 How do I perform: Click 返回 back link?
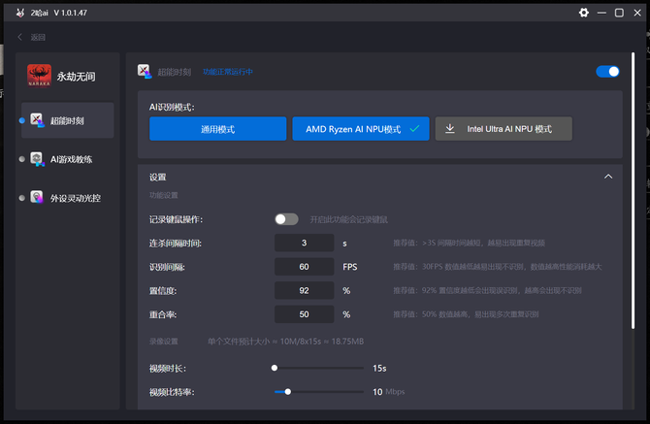coord(38,37)
